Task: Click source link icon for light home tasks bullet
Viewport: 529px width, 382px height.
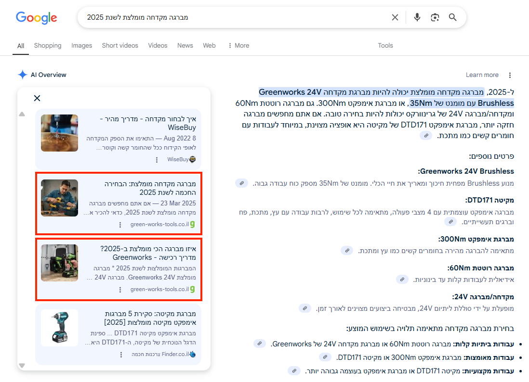Action: click(259, 344)
